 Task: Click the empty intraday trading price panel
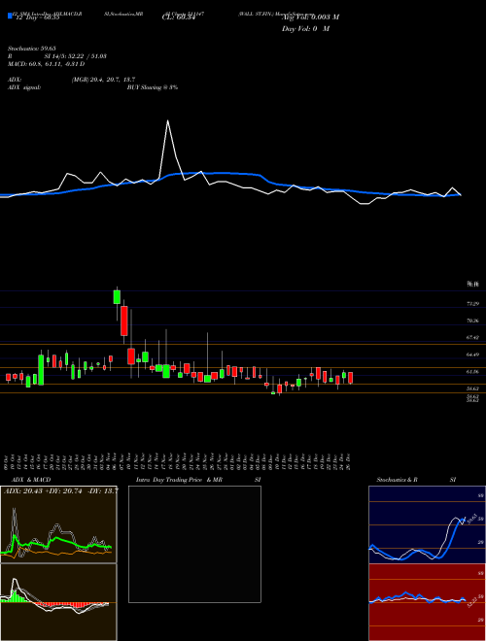point(194,544)
